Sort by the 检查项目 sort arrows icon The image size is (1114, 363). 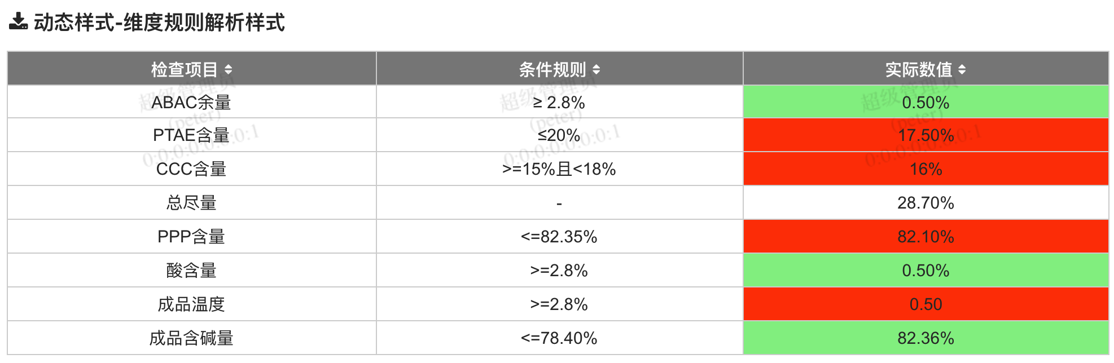point(228,70)
